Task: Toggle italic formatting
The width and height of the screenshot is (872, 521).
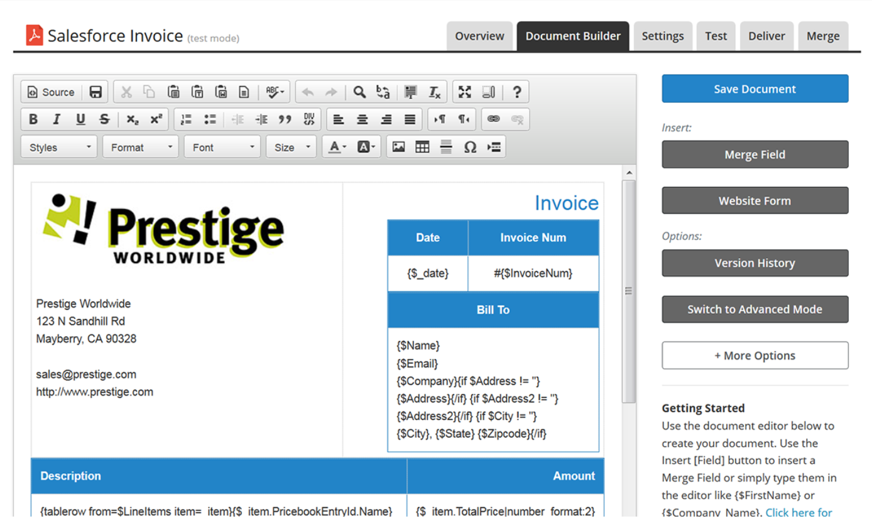Action: click(57, 119)
